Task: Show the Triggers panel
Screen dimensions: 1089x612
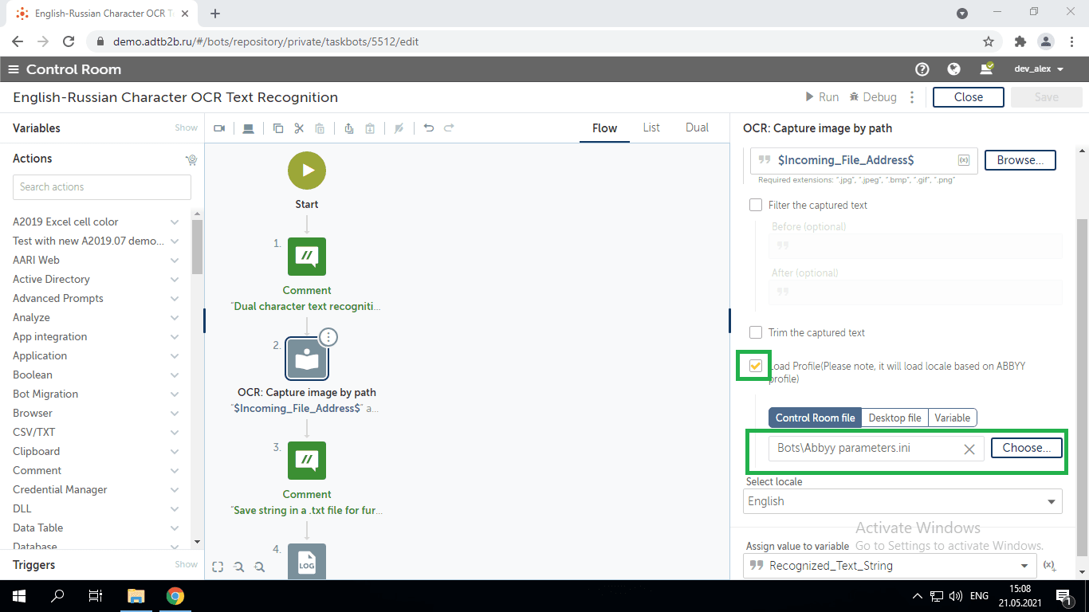Action: tap(187, 564)
